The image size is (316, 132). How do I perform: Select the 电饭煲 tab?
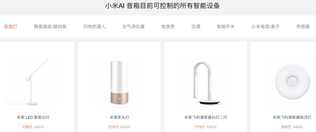(x=168, y=27)
